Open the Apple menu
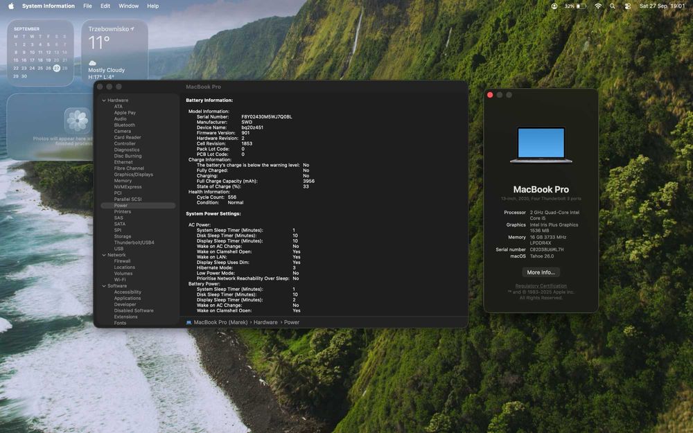The width and height of the screenshot is (693, 433). coord(11,6)
